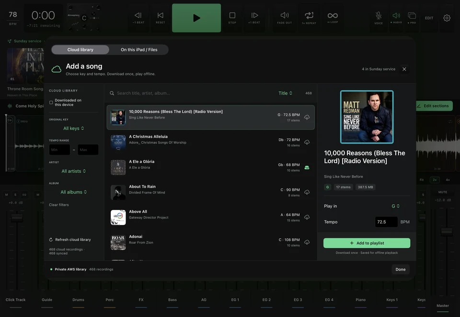
Task: Click the Above All album thumbnail
Action: pyautogui.click(x=118, y=217)
